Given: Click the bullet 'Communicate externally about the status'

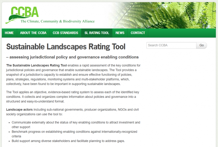Looking at the screenshot, I should pyautogui.click(x=76, y=125).
